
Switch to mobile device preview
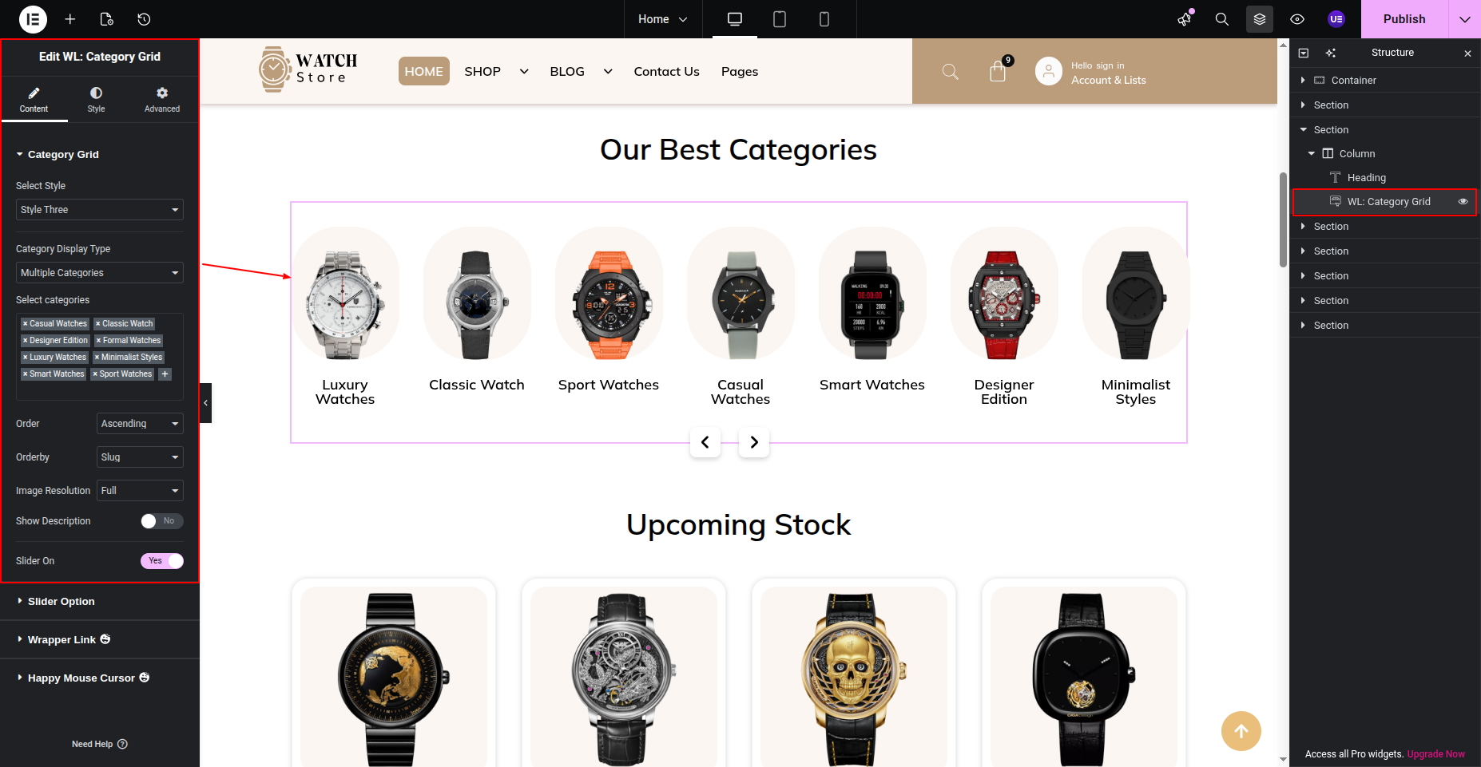tap(824, 19)
